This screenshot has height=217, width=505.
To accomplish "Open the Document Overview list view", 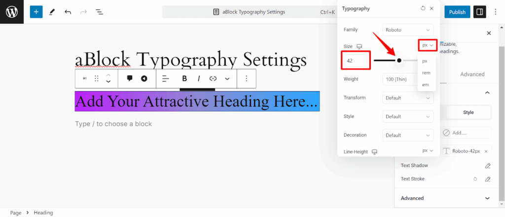I will (x=99, y=12).
